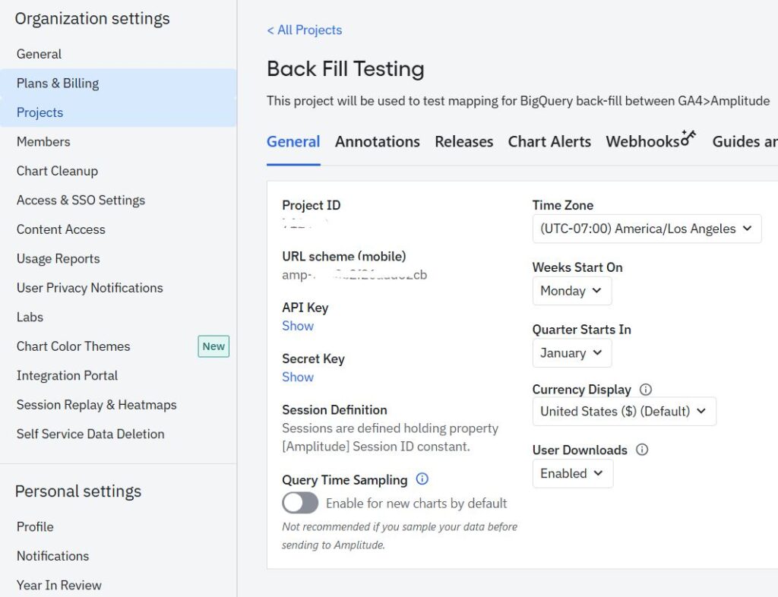Go back to All Projects
This screenshot has width=778, height=597.
(x=304, y=30)
